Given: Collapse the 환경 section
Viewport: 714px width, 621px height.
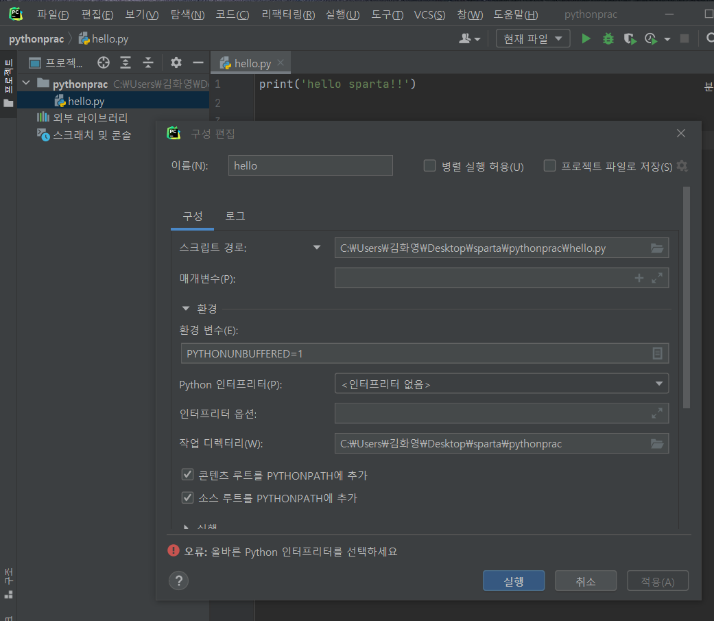Looking at the screenshot, I should pyautogui.click(x=185, y=309).
